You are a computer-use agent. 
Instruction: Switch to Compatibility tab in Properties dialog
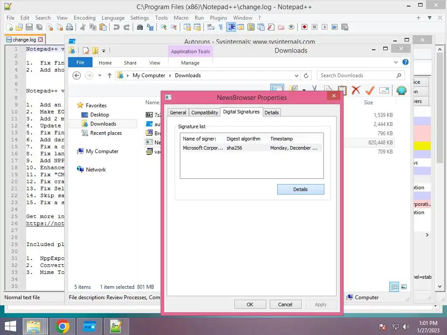point(204,113)
